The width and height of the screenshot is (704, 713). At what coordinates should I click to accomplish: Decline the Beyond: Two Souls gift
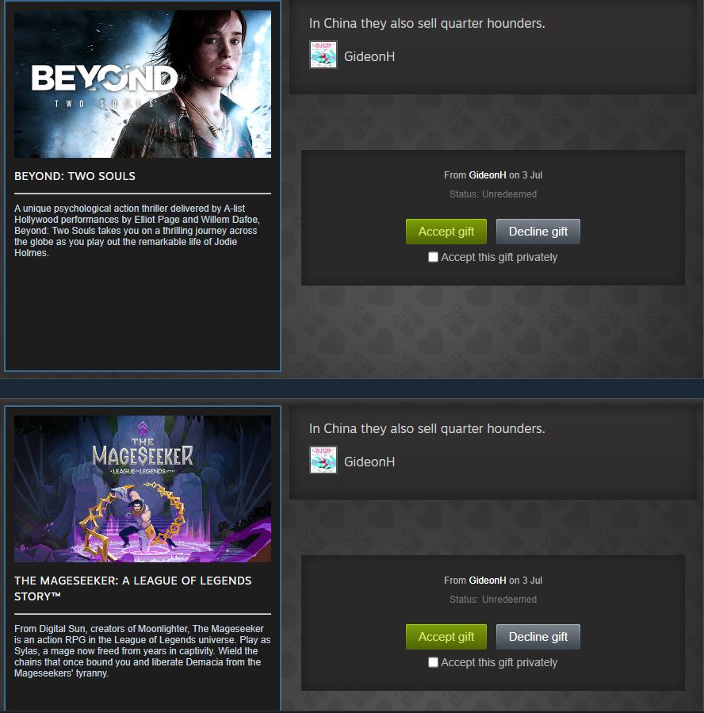point(538,232)
